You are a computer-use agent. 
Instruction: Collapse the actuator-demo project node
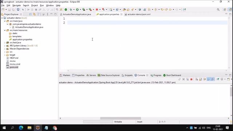pos(2,18)
